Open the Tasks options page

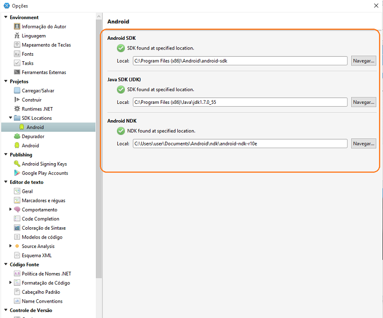pos(27,63)
